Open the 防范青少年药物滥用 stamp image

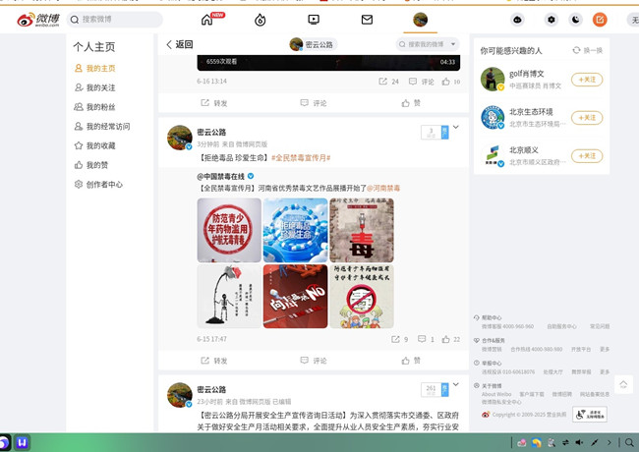pyautogui.click(x=229, y=230)
